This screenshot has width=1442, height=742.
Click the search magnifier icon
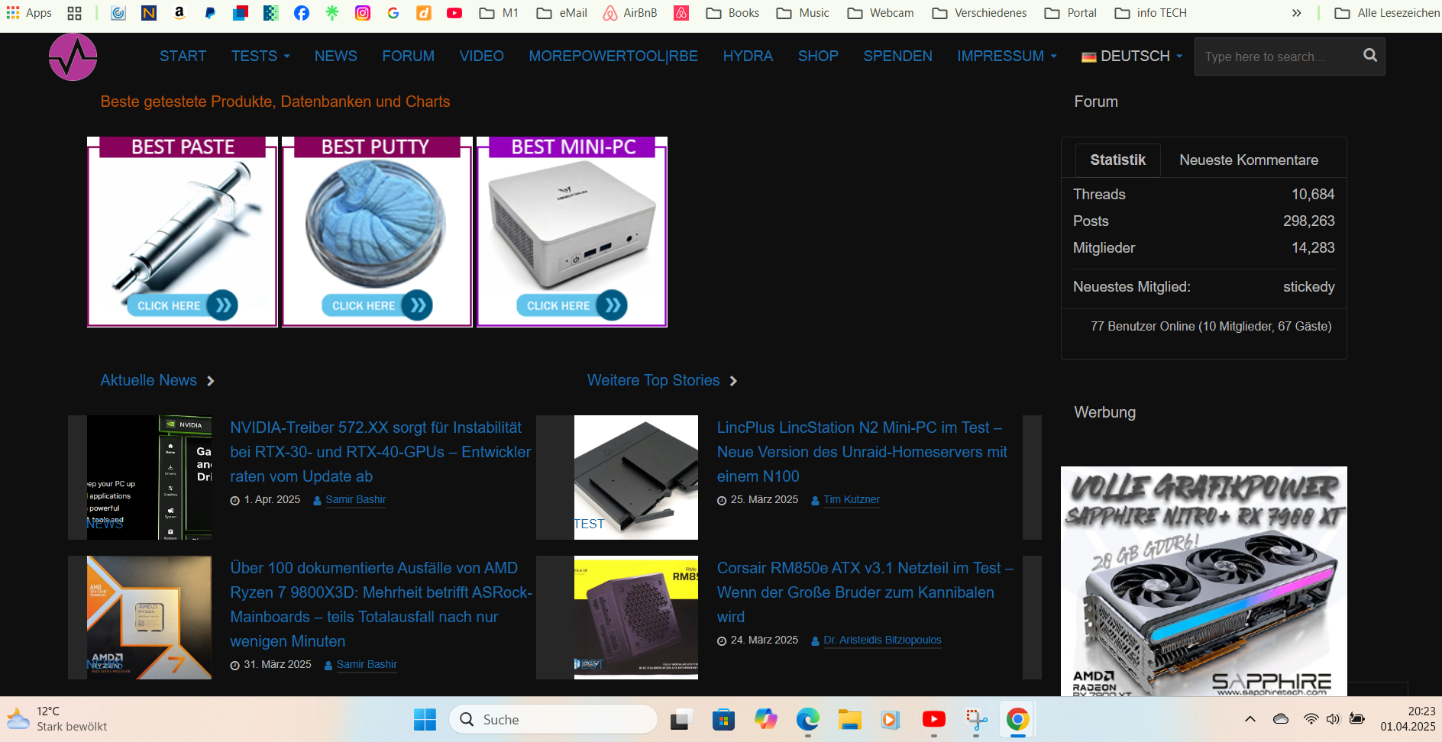pyautogui.click(x=1370, y=55)
